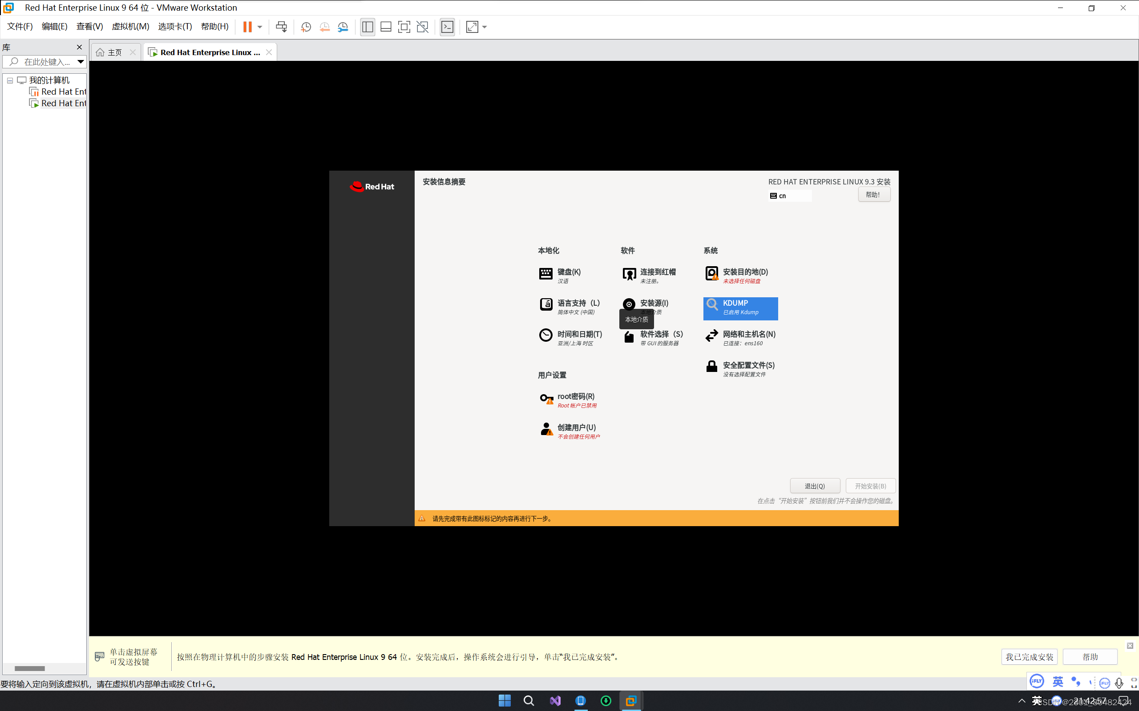Open 网络和主机名(N) settings

[748, 337]
